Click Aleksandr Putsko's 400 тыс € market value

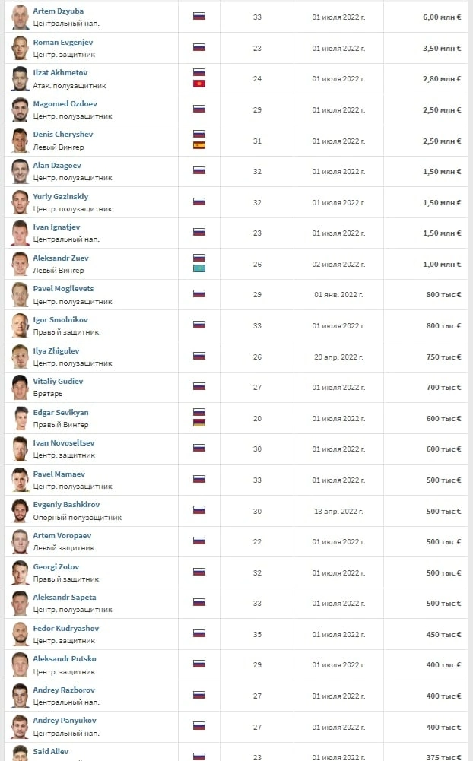[x=443, y=664]
